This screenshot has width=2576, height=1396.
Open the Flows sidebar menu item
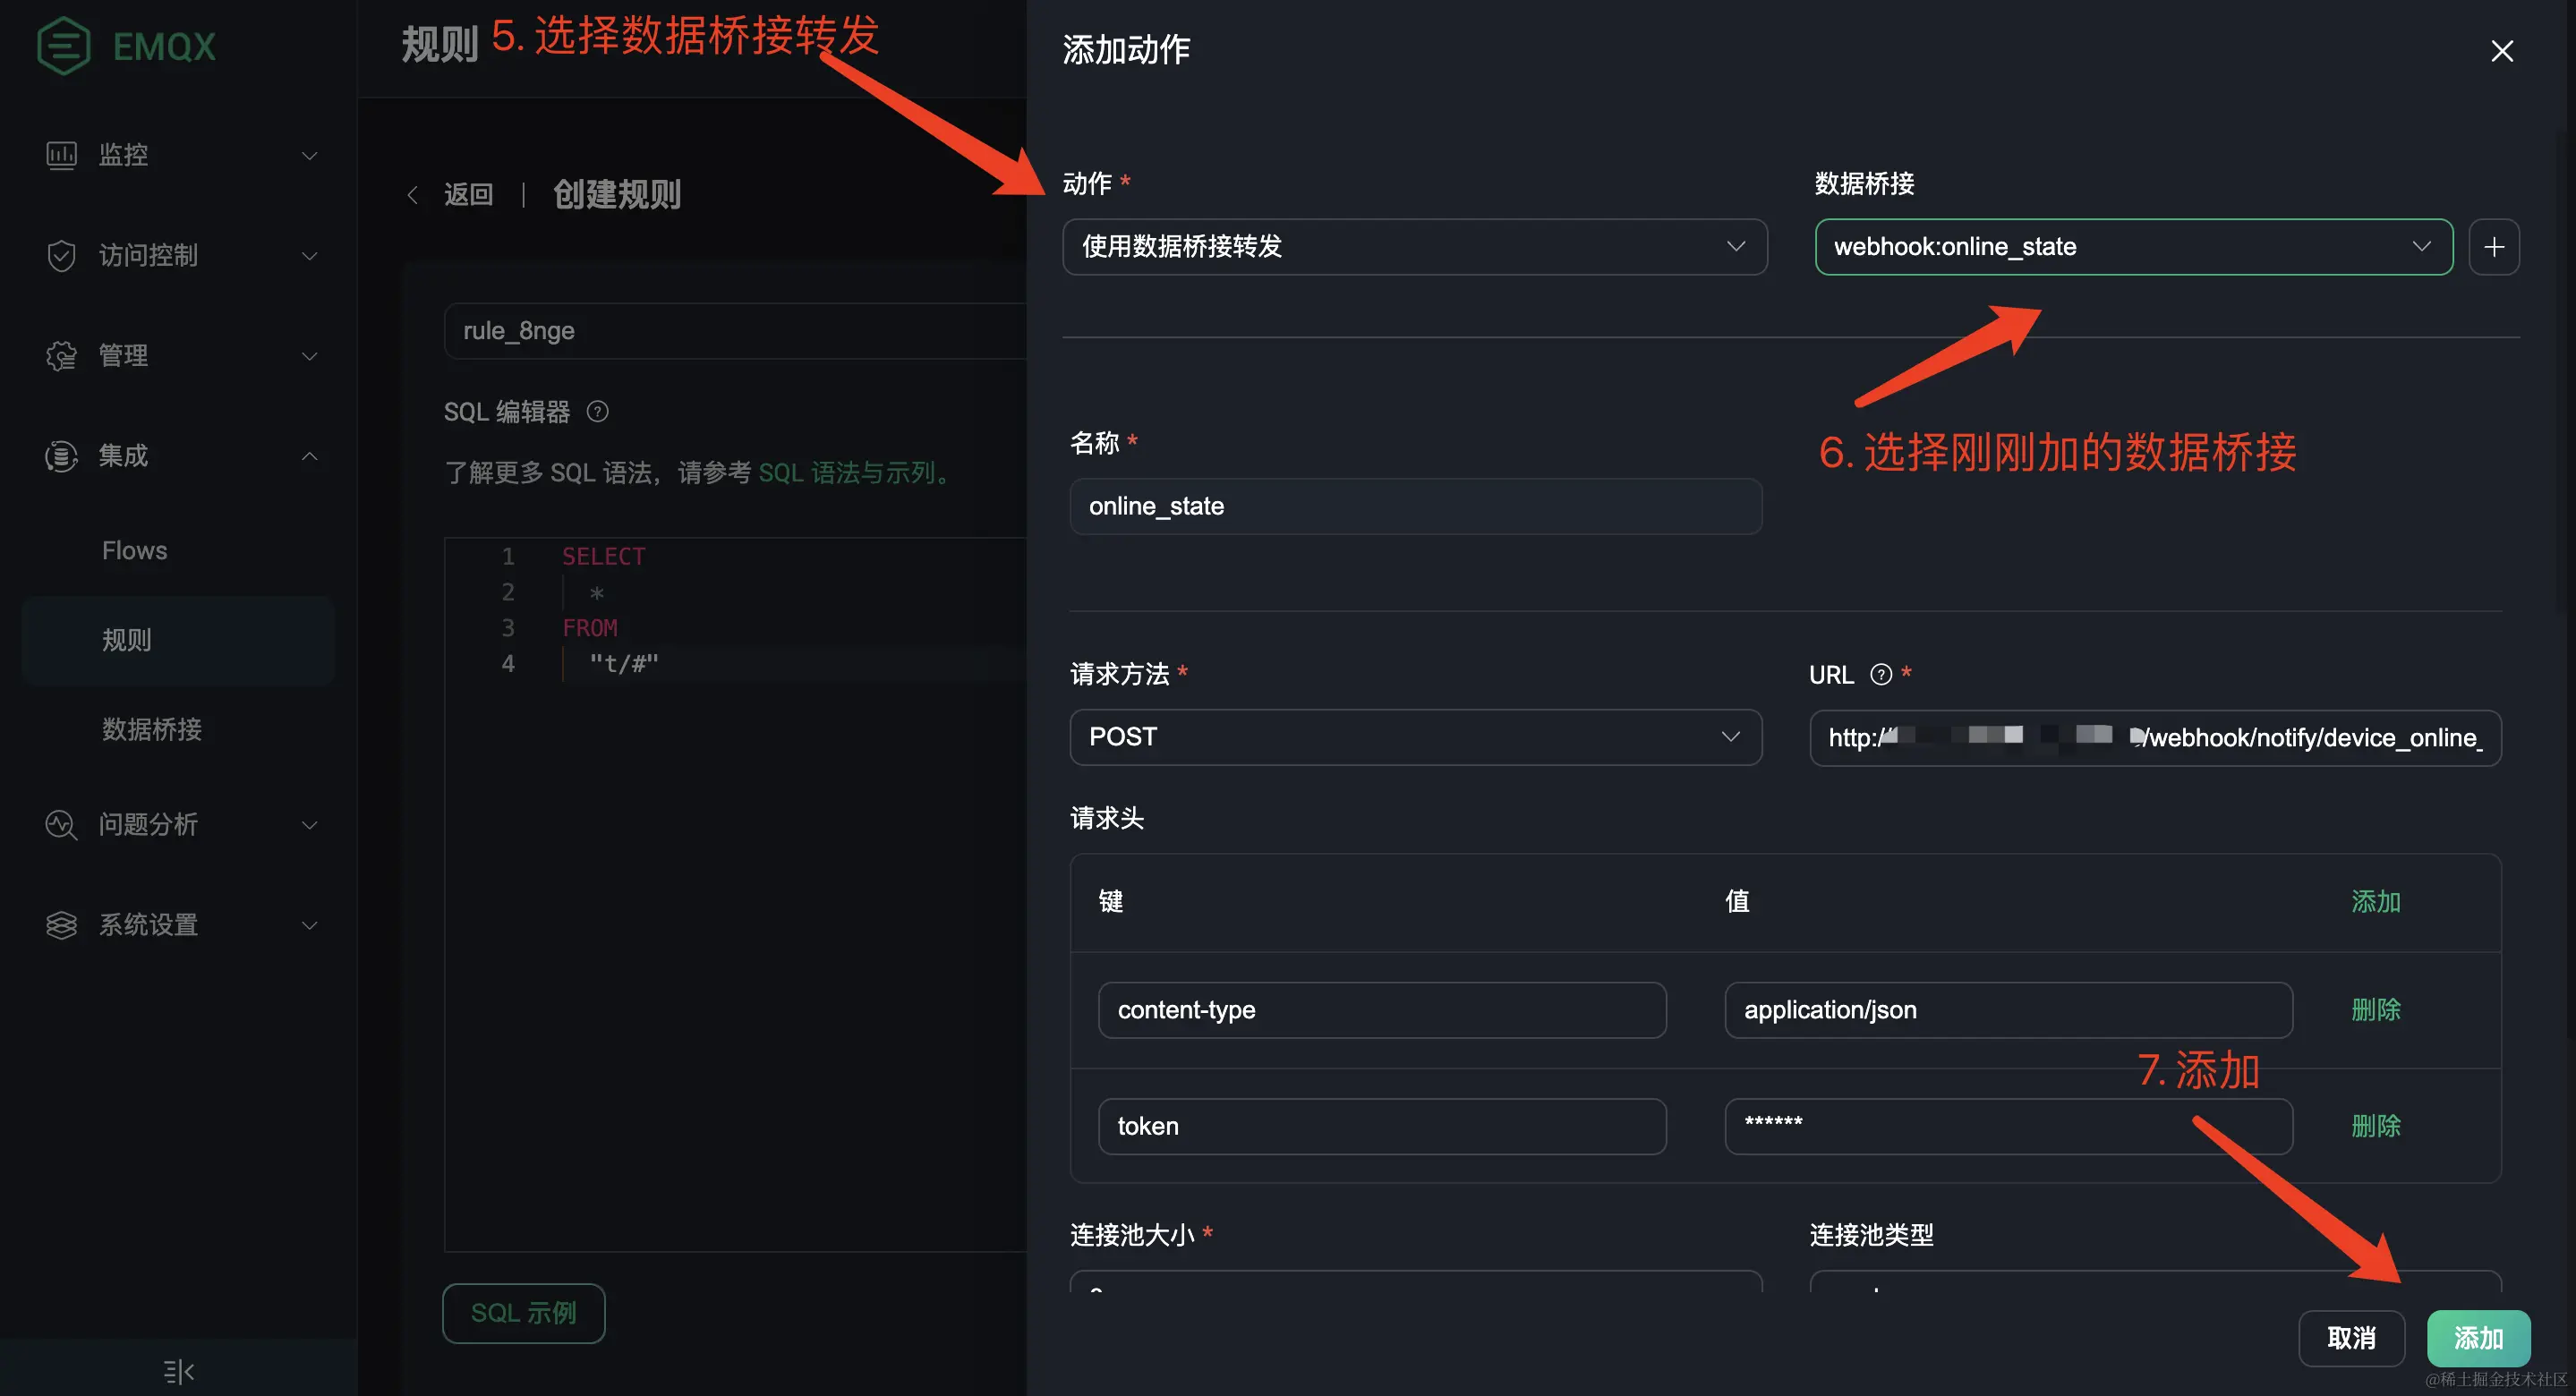tap(134, 551)
